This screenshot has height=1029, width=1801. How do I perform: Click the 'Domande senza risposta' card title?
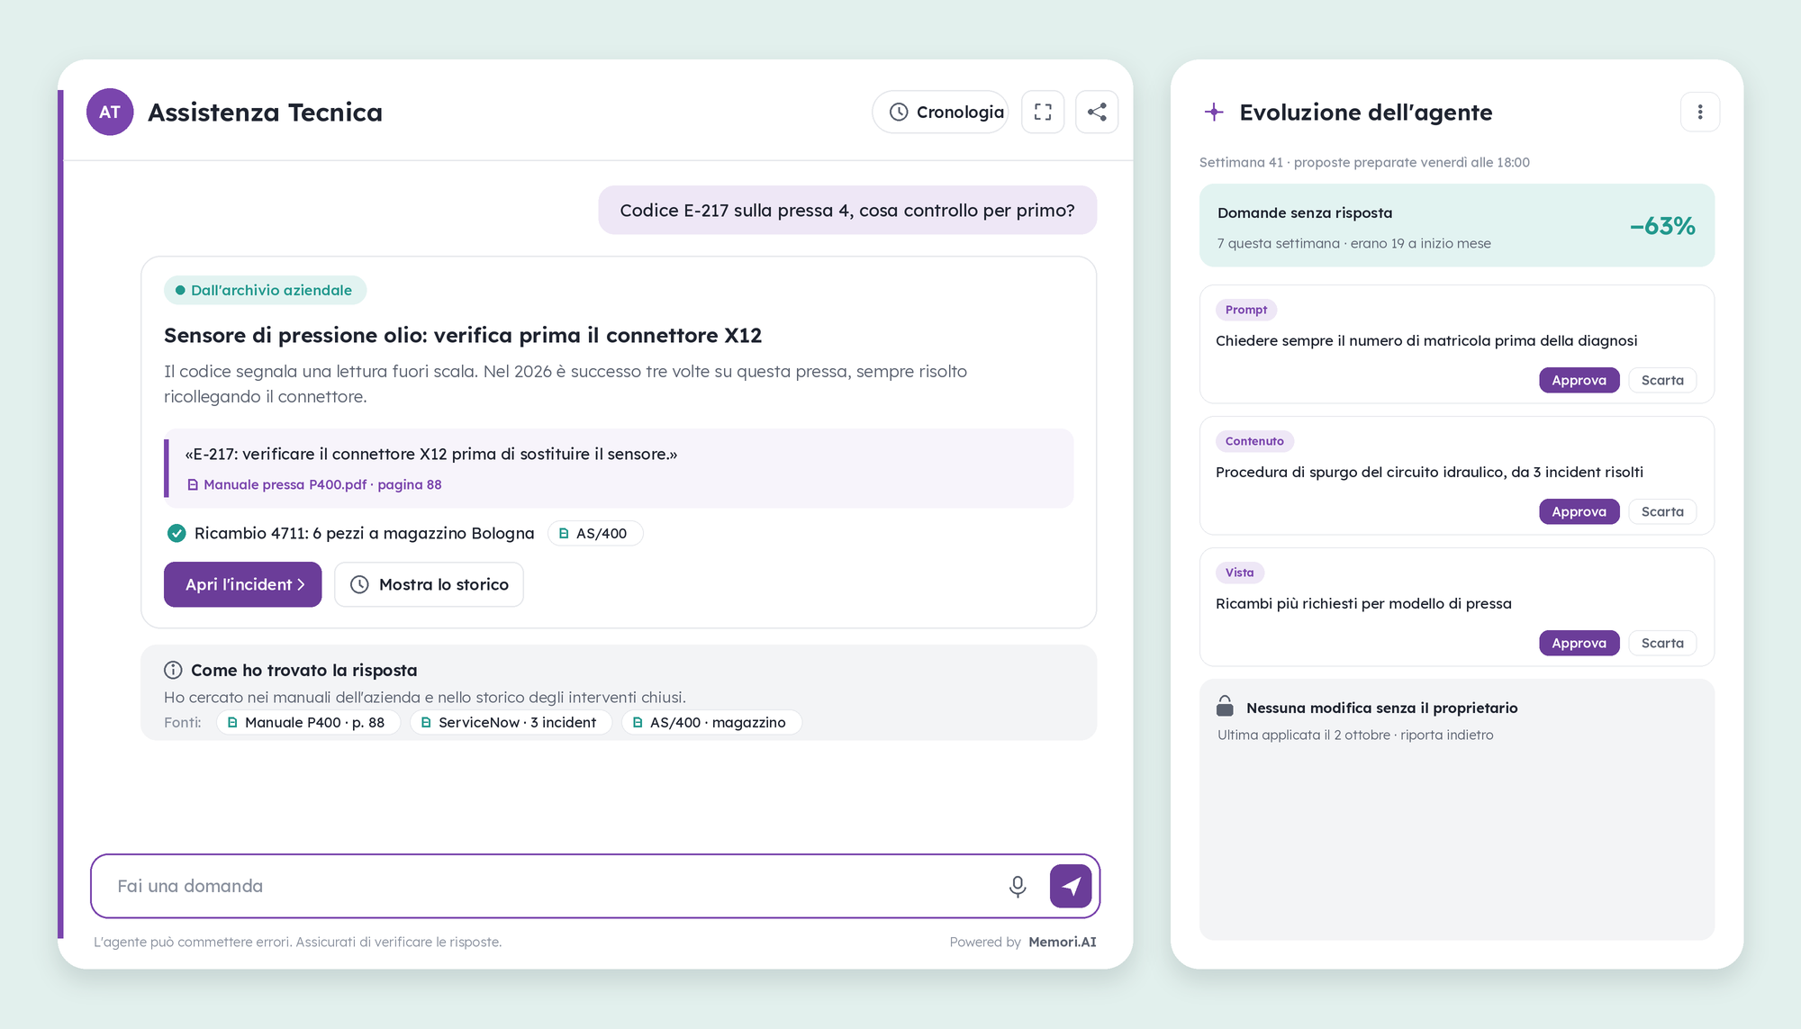click(1305, 212)
